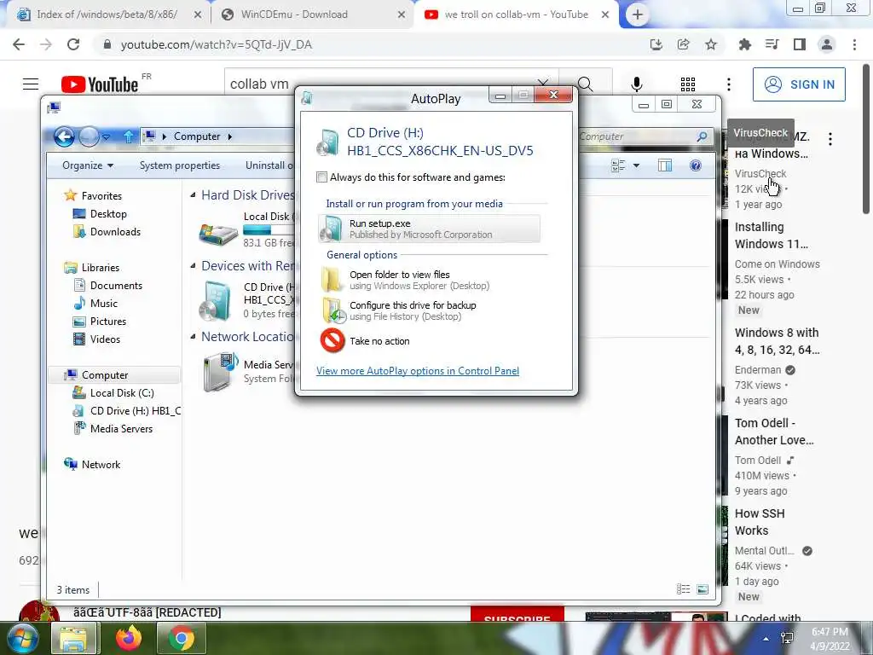Open Chrome extensions puzzle icon
The image size is (873, 655).
744,44
